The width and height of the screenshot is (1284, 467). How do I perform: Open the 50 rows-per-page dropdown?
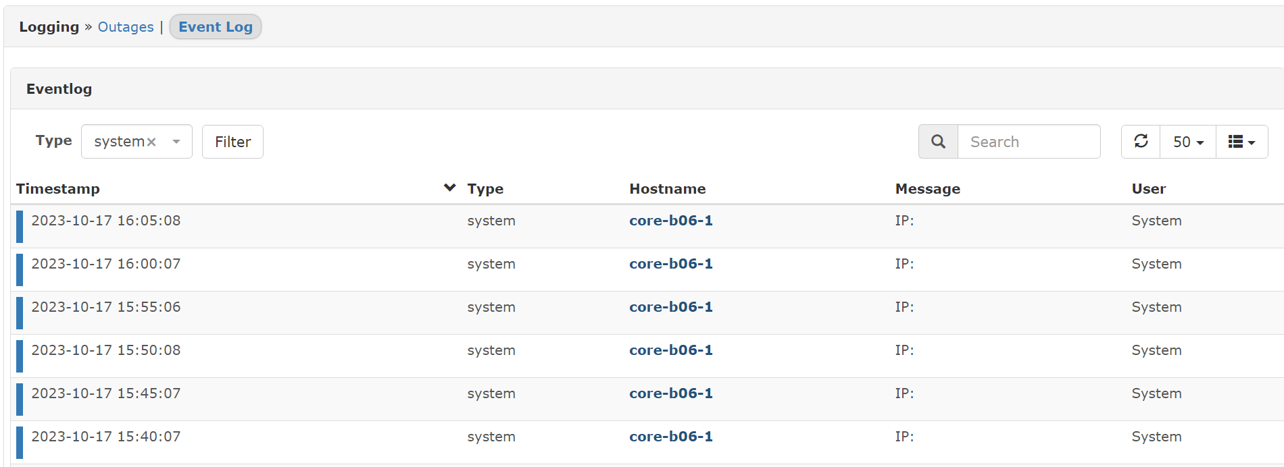[1188, 142]
